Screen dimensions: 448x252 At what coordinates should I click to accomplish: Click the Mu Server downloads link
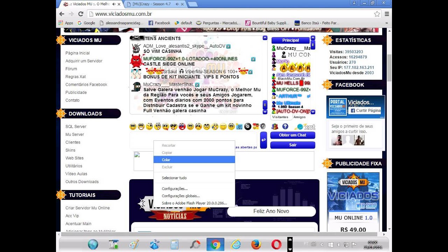75,134
